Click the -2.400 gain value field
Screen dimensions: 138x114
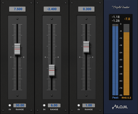[52, 9]
